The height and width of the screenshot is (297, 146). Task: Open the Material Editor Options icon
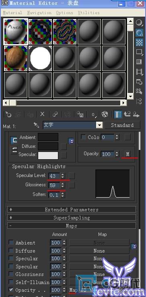pos(139,82)
